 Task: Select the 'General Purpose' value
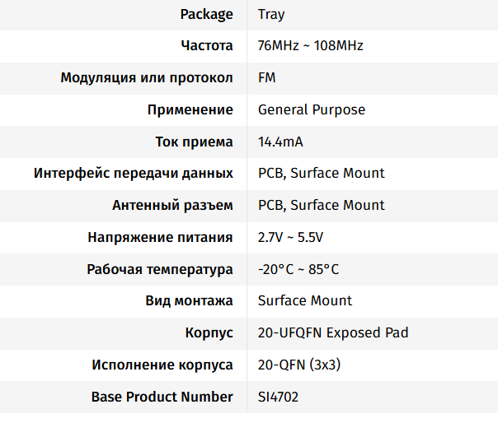pyautogui.click(x=312, y=109)
